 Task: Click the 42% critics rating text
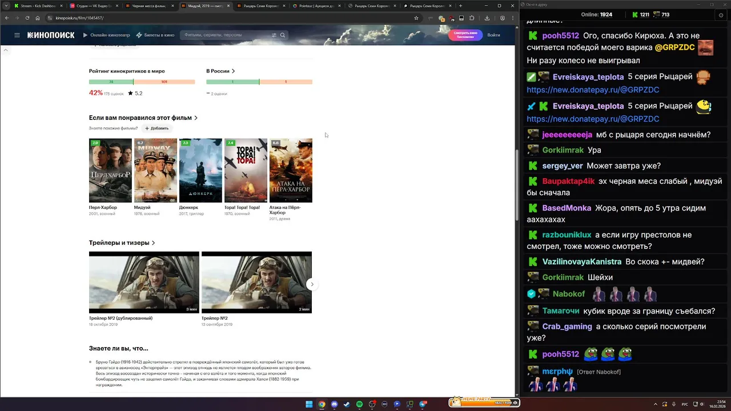pyautogui.click(x=96, y=92)
